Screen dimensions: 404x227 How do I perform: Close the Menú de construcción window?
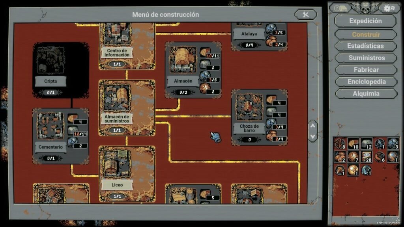click(x=305, y=15)
